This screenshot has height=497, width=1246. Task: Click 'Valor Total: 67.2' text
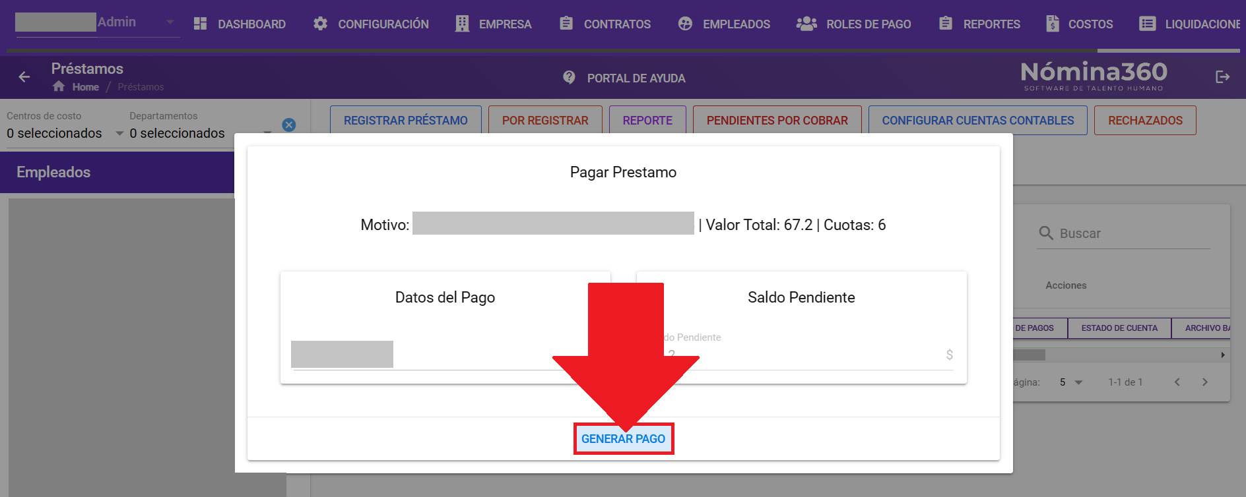tap(759, 225)
